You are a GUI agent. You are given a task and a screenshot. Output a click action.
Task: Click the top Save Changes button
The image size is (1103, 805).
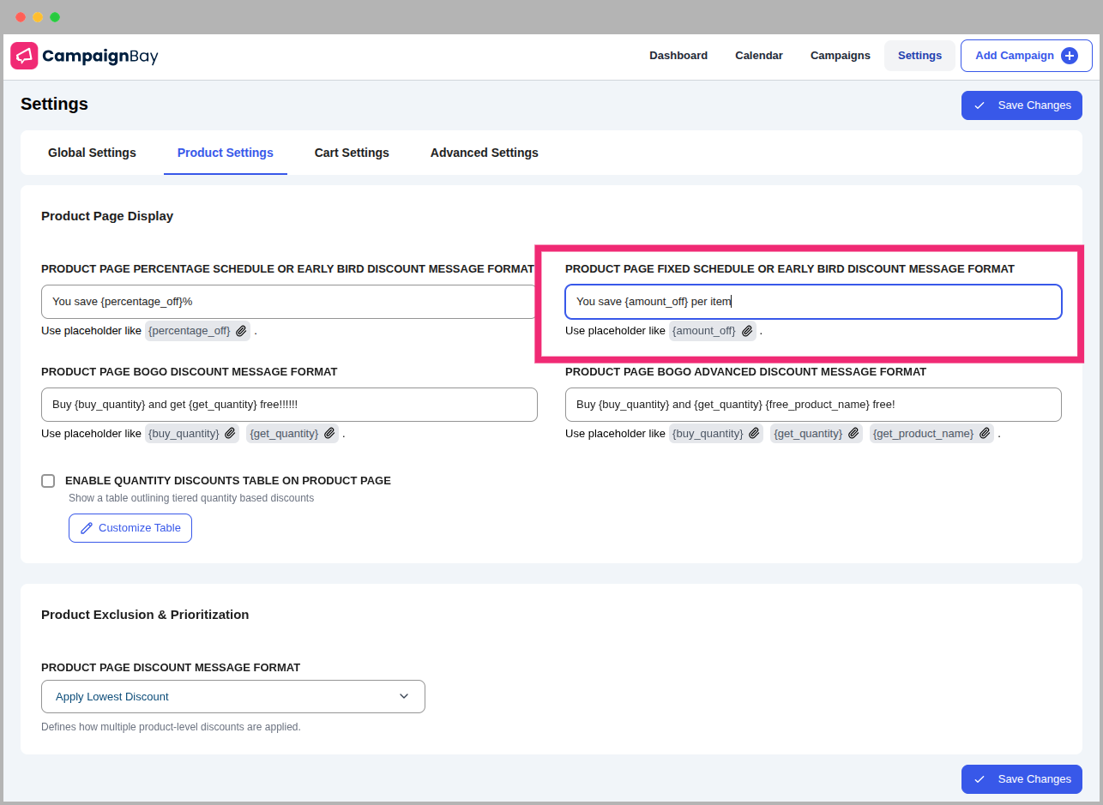[1021, 105]
